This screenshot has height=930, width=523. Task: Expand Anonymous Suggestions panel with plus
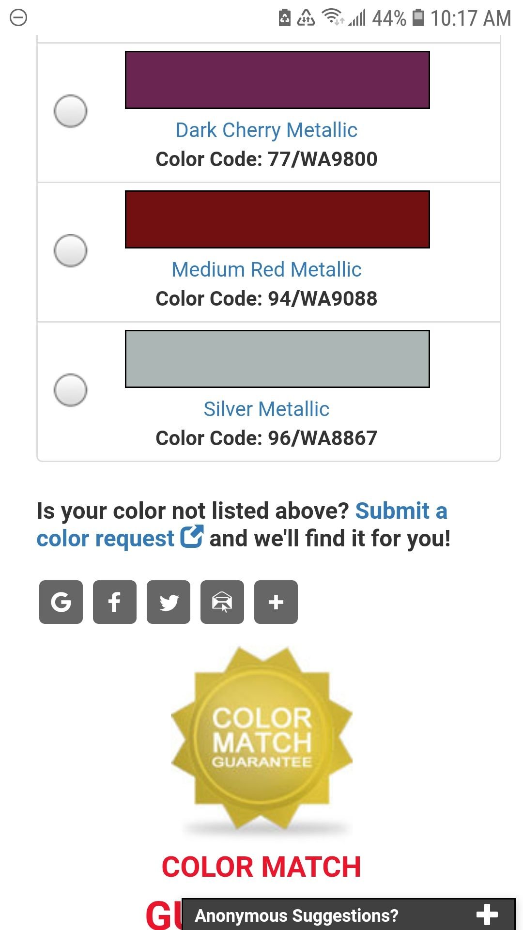(x=487, y=914)
